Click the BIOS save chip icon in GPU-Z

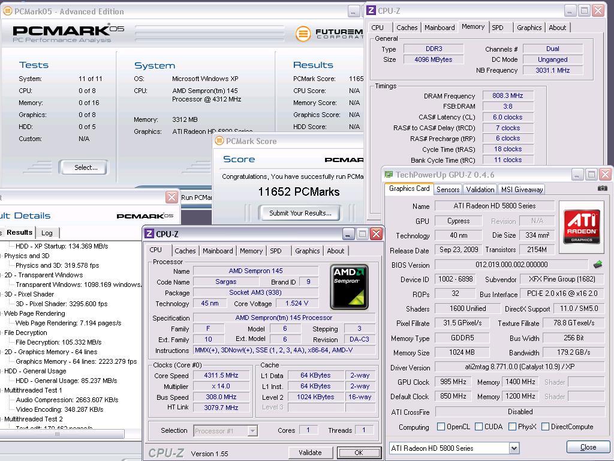[x=598, y=265]
